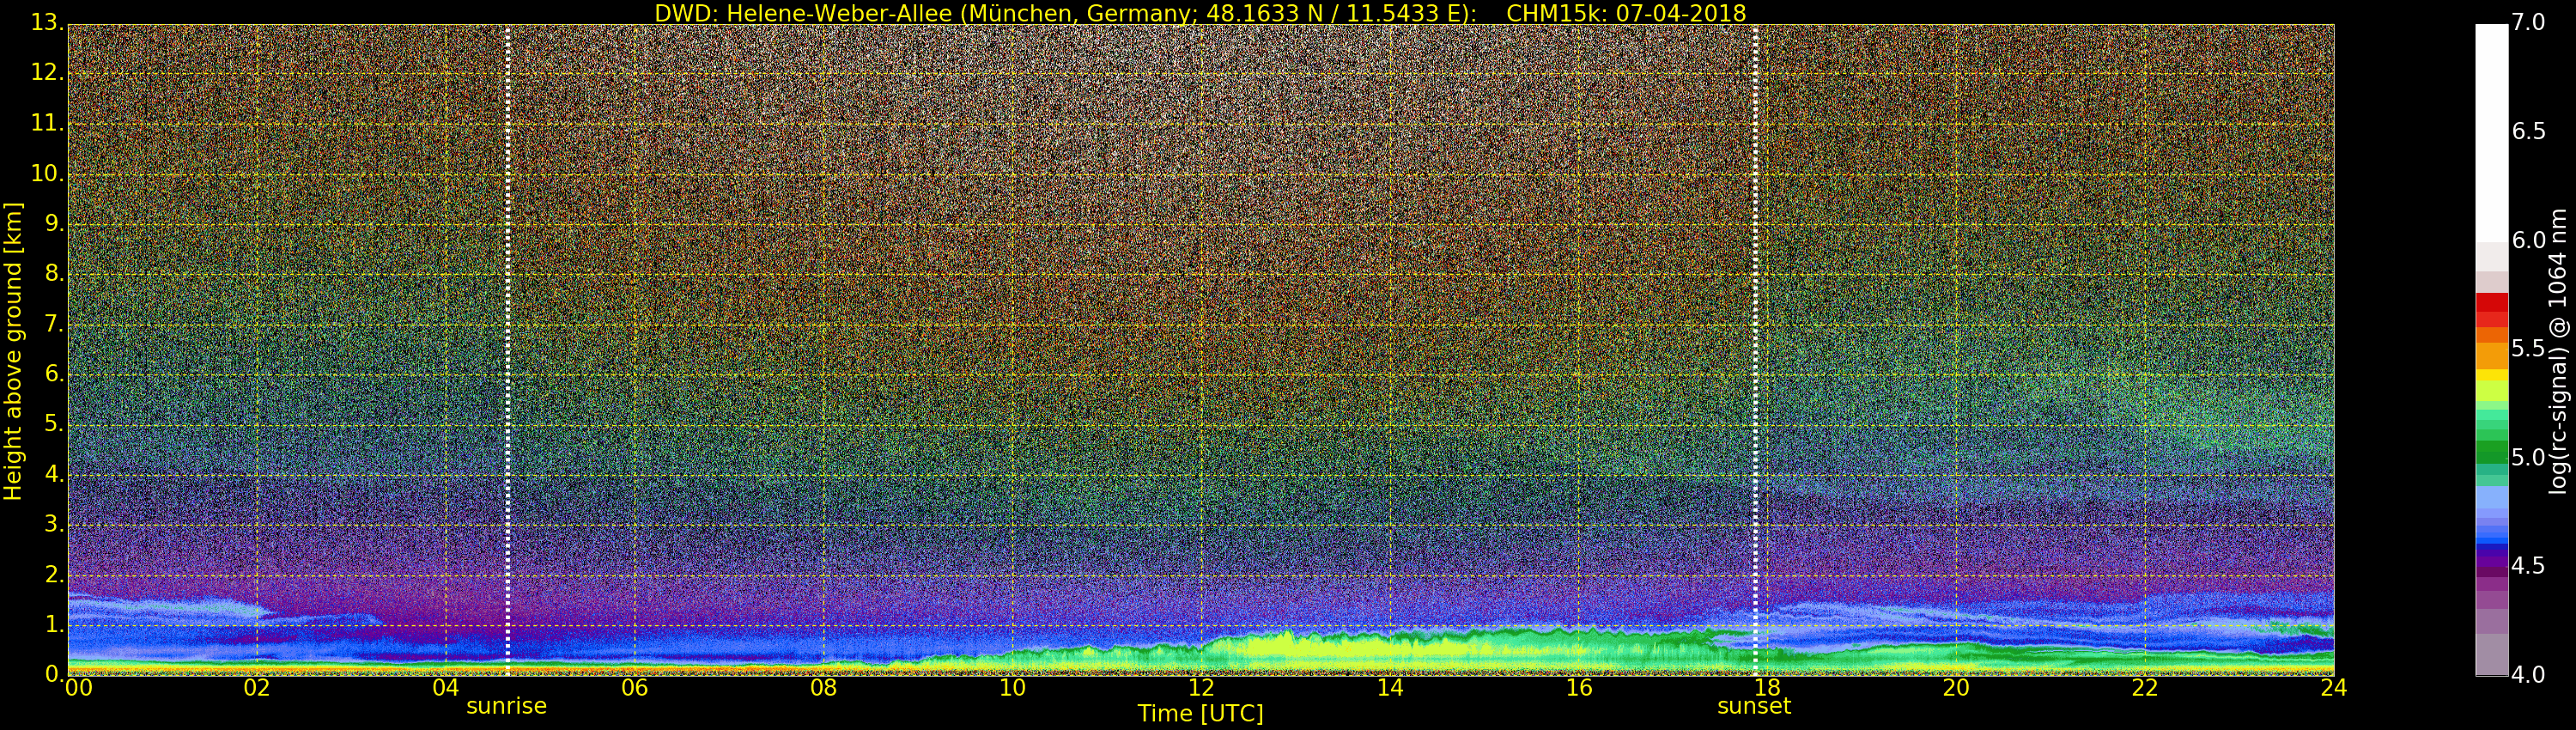
Task: Click the "10" time axis tick label
Action: coord(1012,687)
